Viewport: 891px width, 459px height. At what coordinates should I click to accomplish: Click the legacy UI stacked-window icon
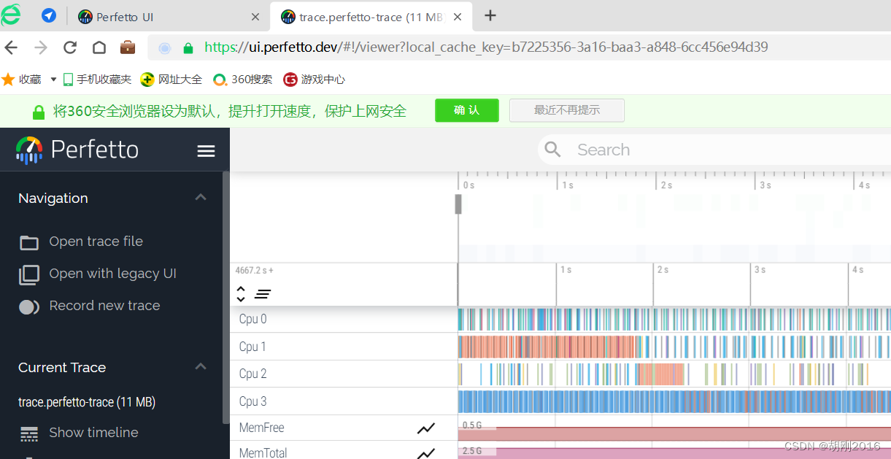29,274
